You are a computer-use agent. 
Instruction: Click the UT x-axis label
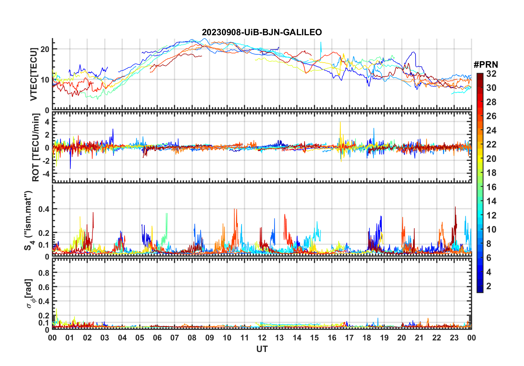pos(262,349)
